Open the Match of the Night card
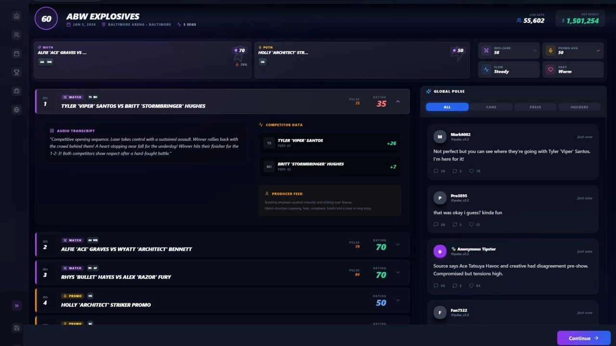Screen dimensions: 616x346 [x=142, y=60]
